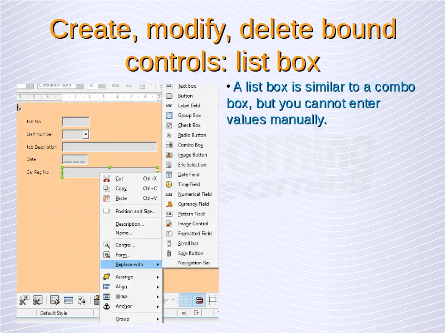Select Form... menu entry

(x=123, y=255)
